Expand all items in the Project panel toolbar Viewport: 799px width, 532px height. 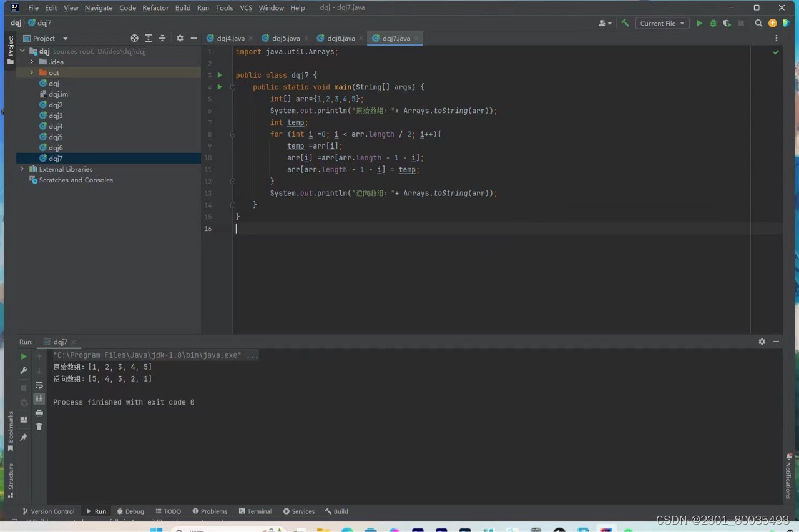149,38
